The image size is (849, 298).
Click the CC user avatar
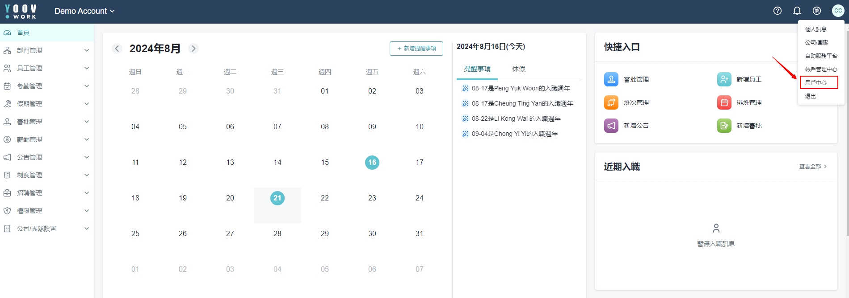click(838, 11)
